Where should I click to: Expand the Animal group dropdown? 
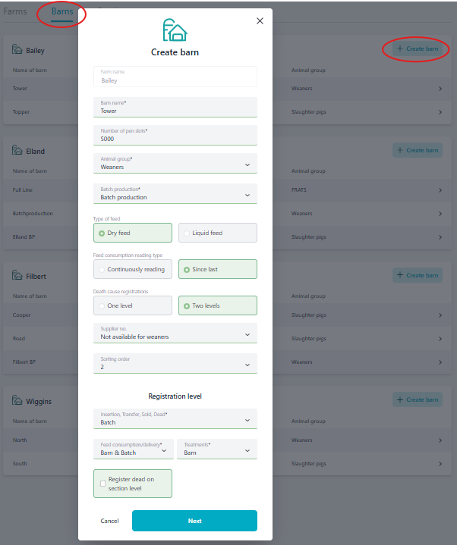[175, 164]
